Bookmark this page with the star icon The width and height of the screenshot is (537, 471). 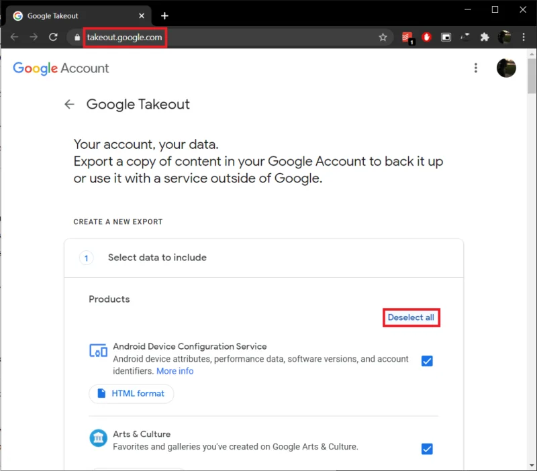click(383, 38)
